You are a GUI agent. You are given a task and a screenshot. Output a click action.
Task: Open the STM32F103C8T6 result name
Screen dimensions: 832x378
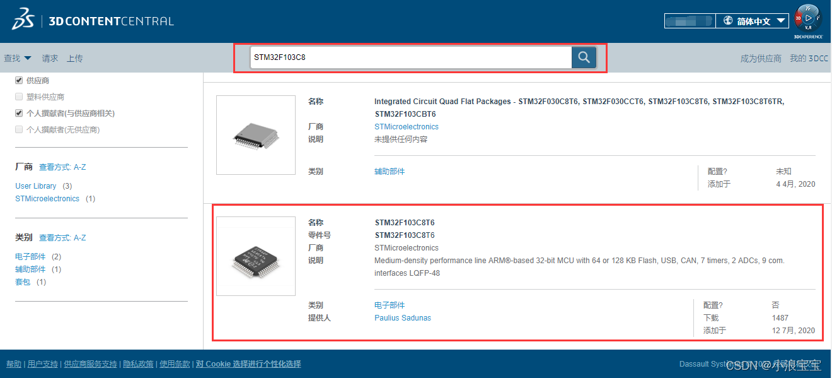pyautogui.click(x=405, y=223)
